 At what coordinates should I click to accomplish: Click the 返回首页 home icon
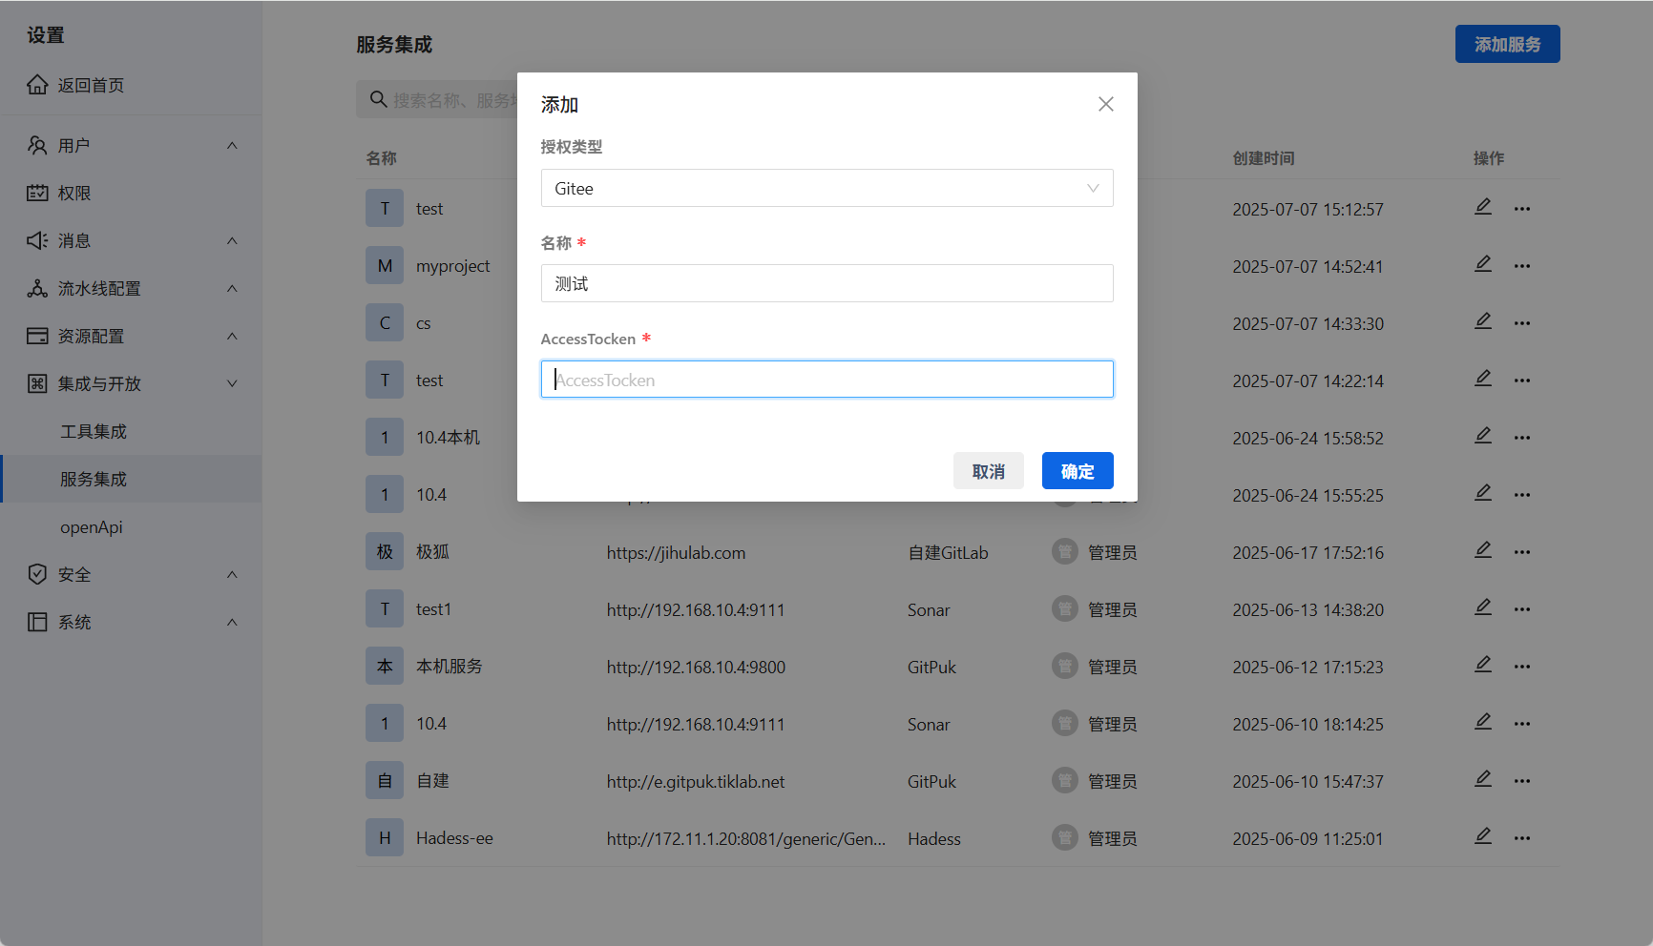[x=36, y=85]
